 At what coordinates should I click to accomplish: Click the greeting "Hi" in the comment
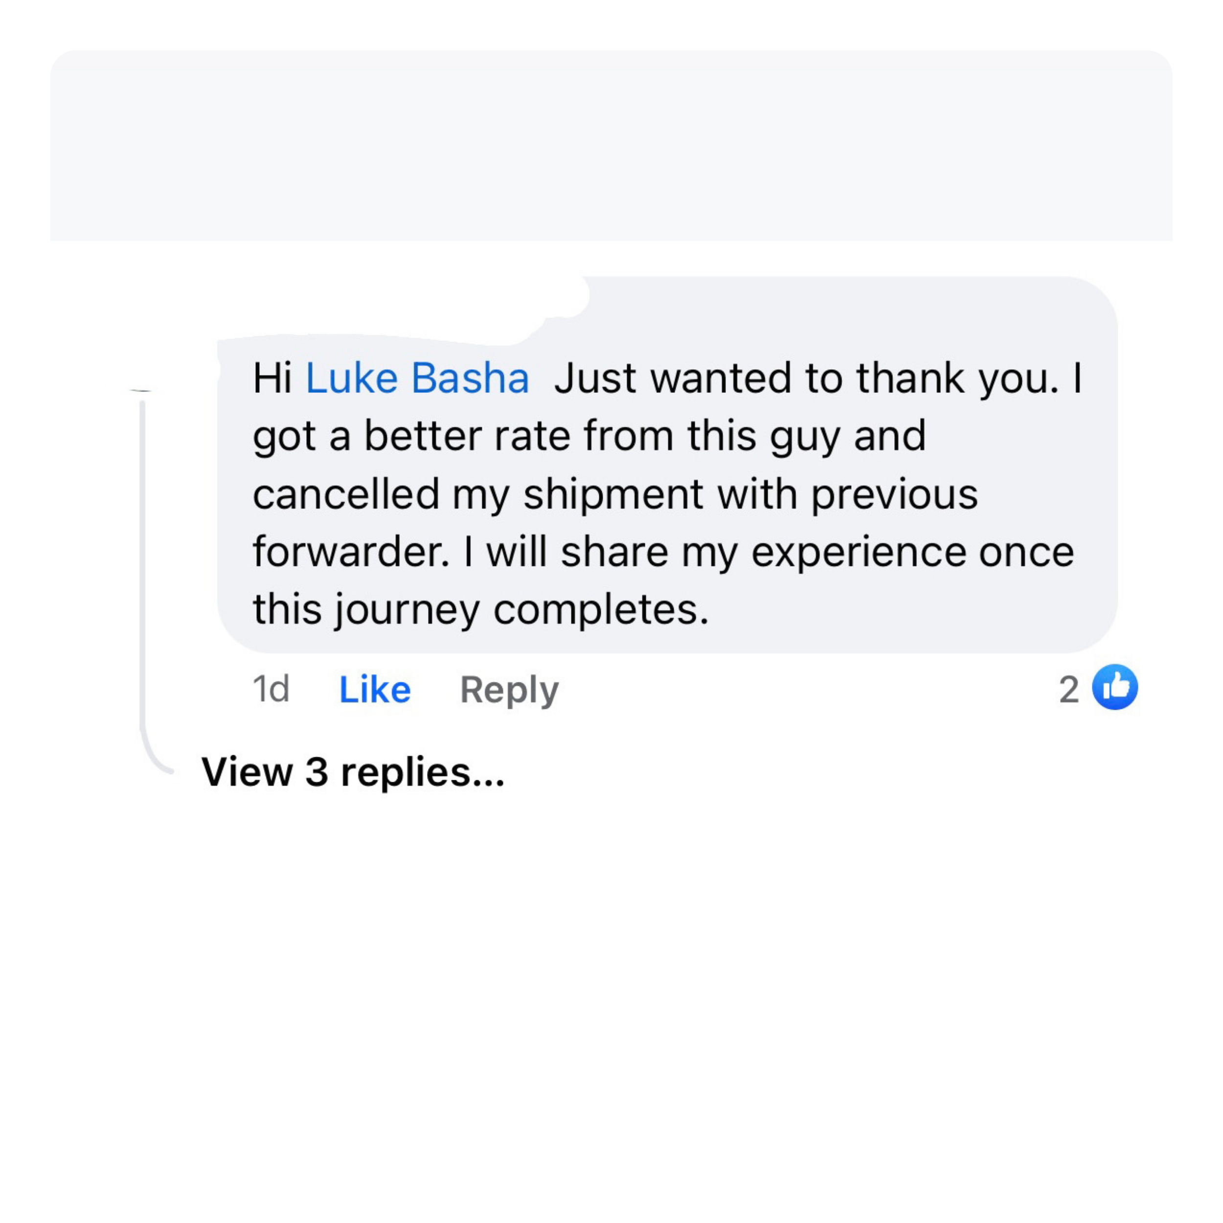(272, 379)
